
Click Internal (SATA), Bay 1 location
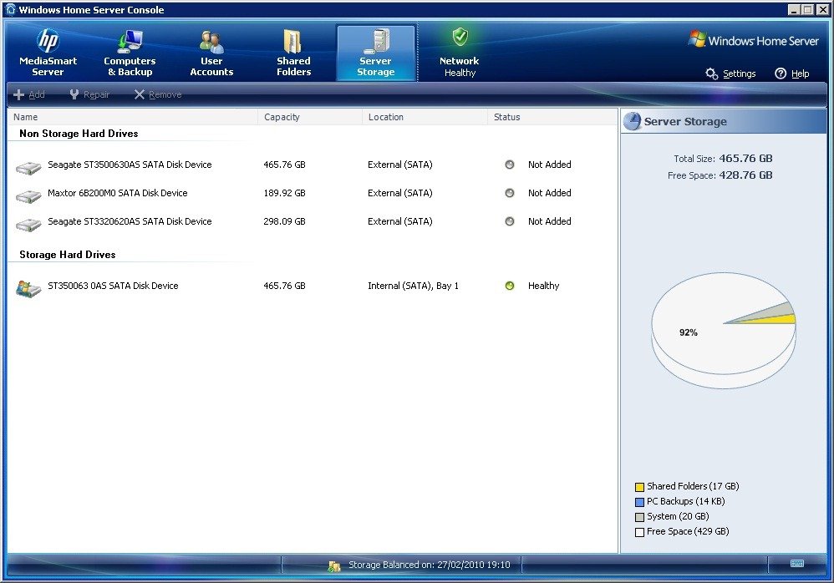click(414, 286)
